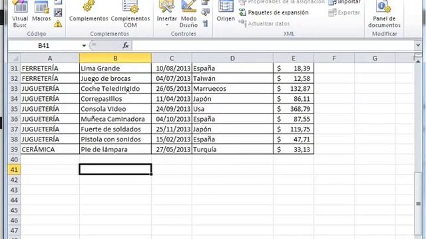This screenshot has width=426, height=239.
Task: Expand the Insertar dropdown arrow
Action: [167, 25]
